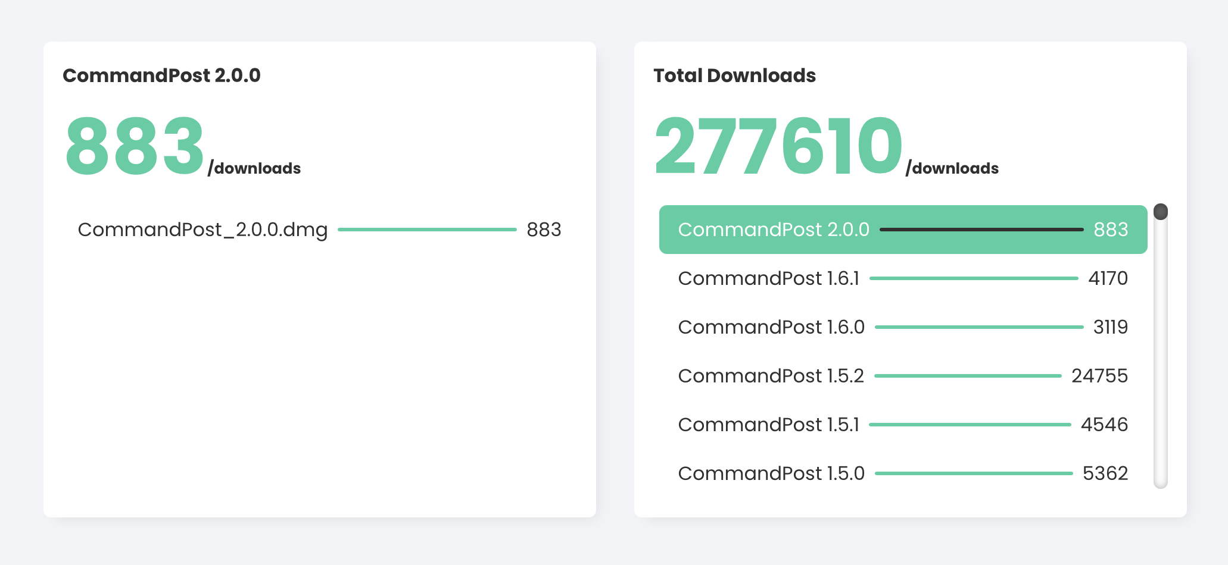
Task: Pick CommandPost 1.5.1 from the list
Action: coord(768,425)
